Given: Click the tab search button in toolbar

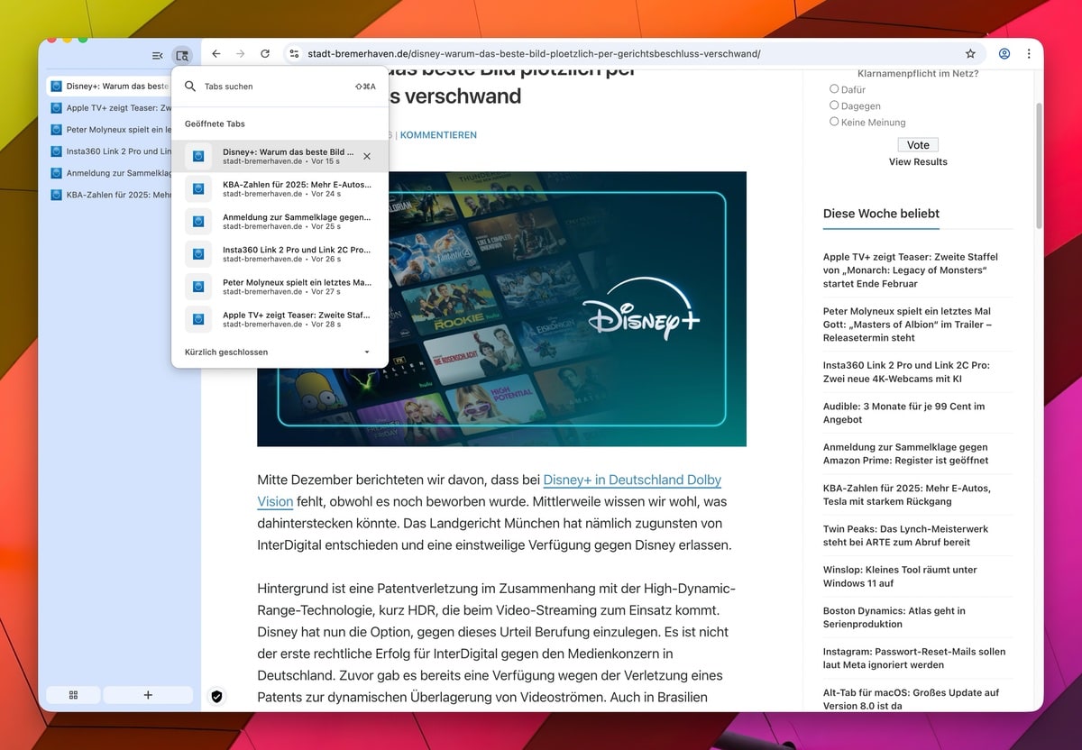Looking at the screenshot, I should point(182,55).
